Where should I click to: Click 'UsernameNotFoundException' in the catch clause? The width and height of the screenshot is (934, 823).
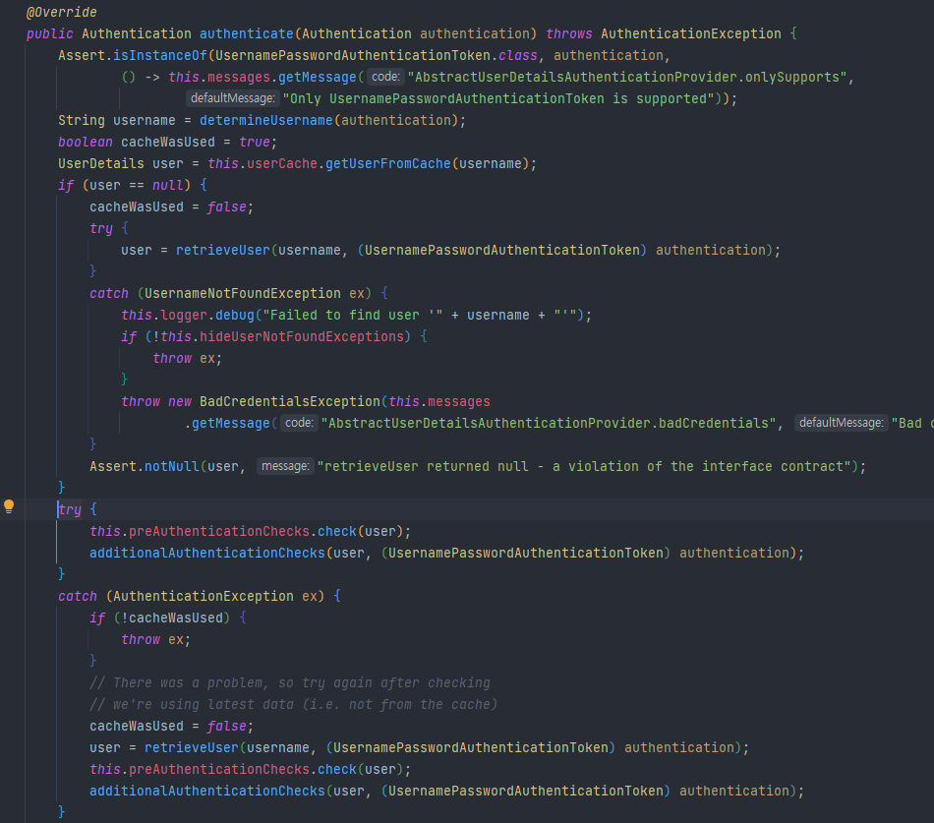pyautogui.click(x=243, y=293)
